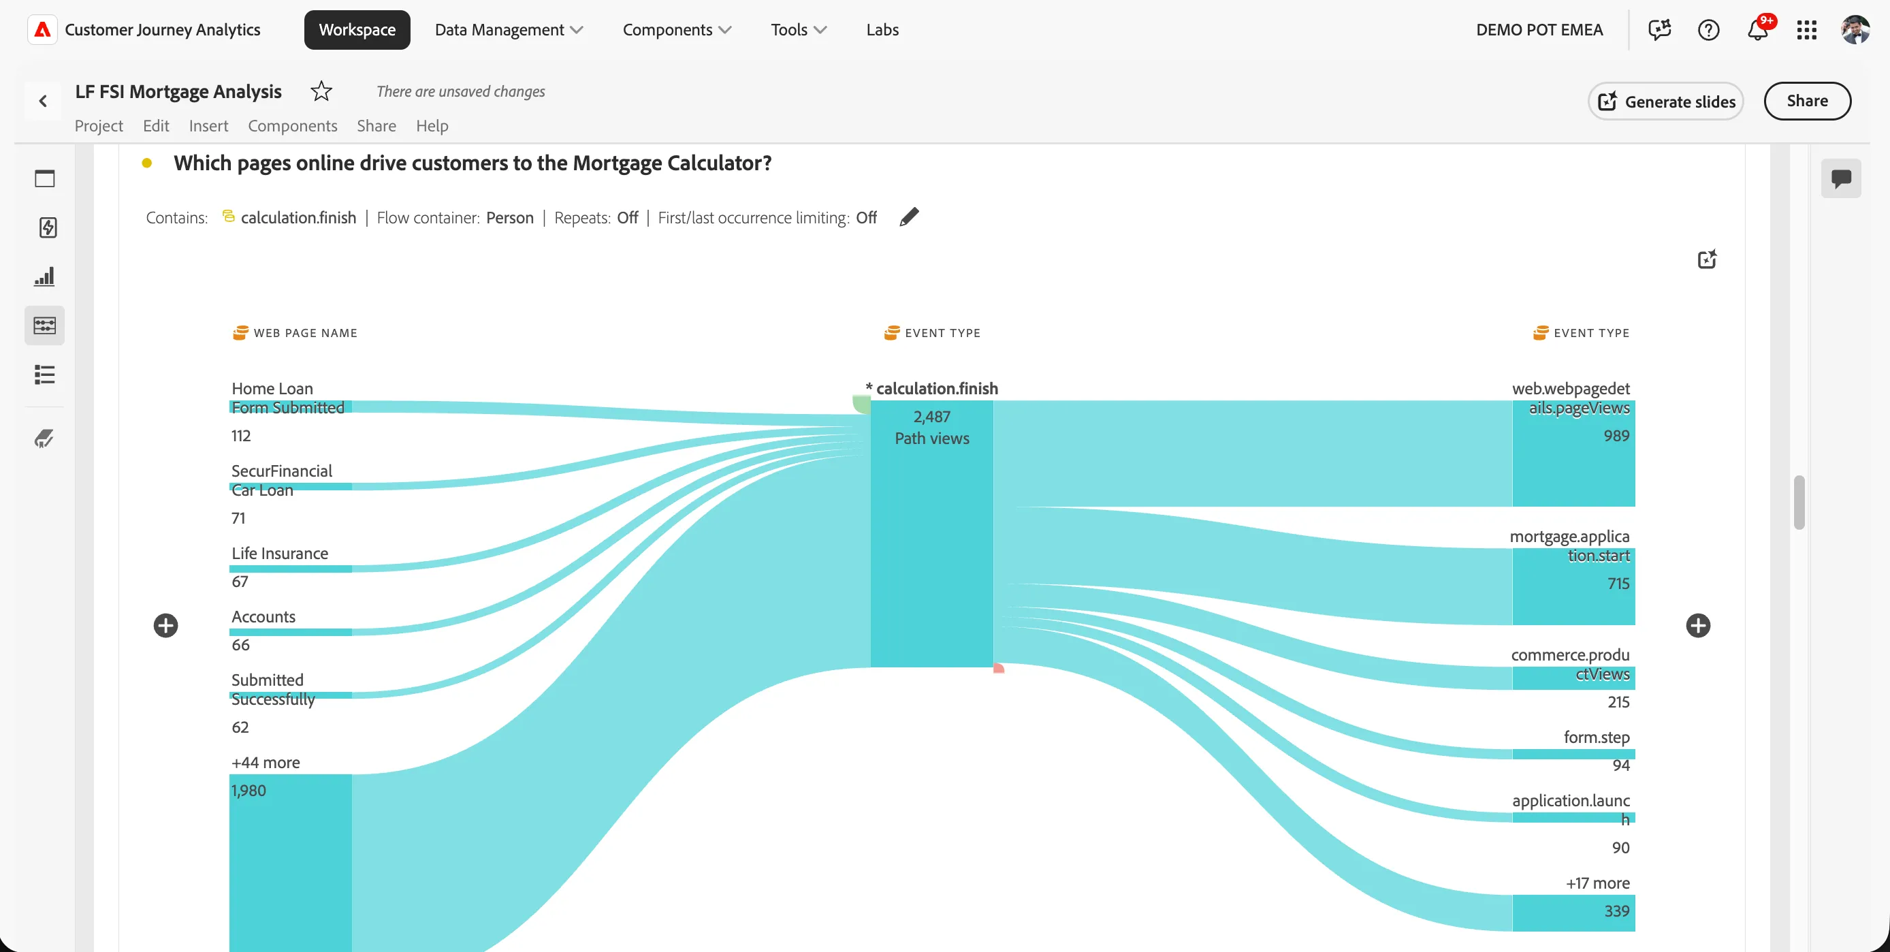1890x952 pixels.
Task: Open the Labs tab
Action: 882,29
